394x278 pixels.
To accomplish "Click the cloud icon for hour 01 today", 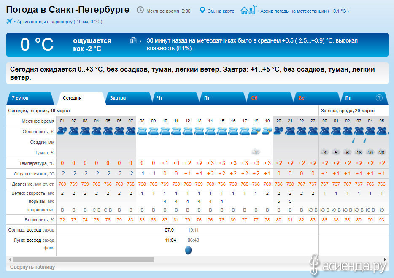I will pos(62,131).
